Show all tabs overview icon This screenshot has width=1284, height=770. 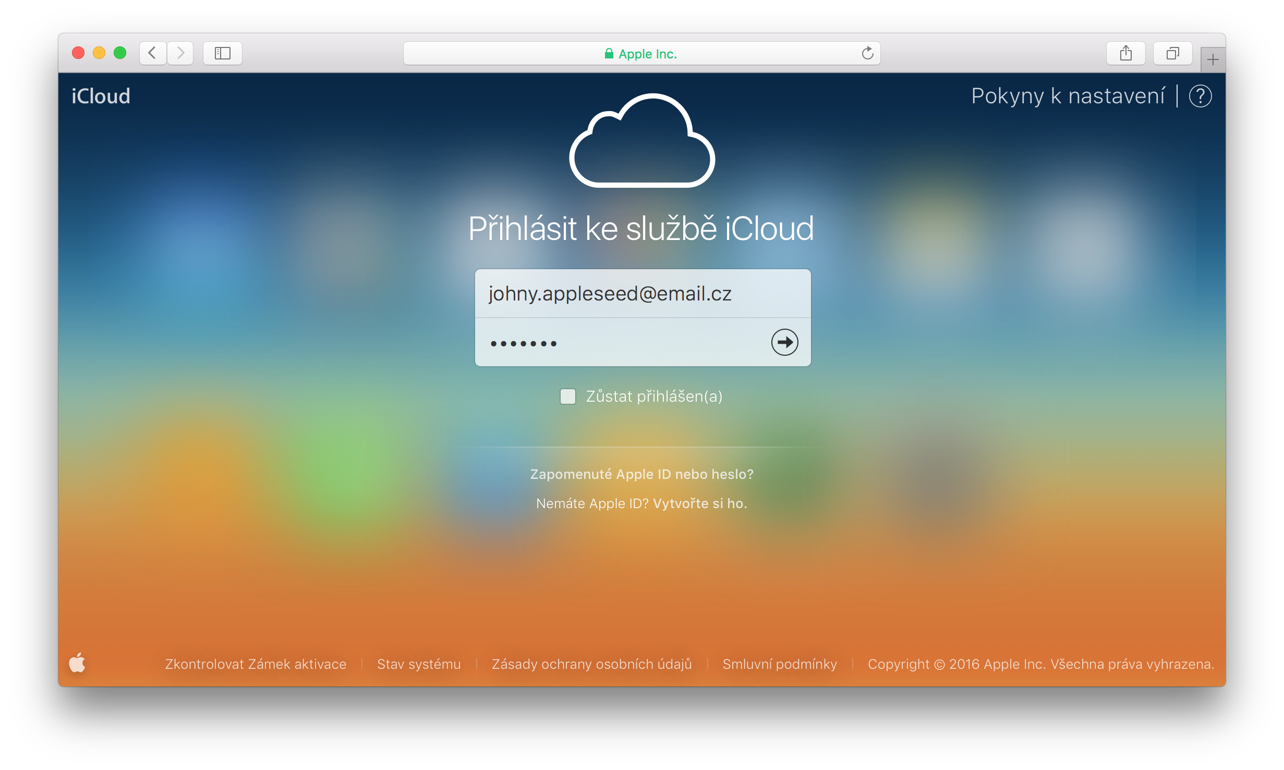coord(1173,53)
